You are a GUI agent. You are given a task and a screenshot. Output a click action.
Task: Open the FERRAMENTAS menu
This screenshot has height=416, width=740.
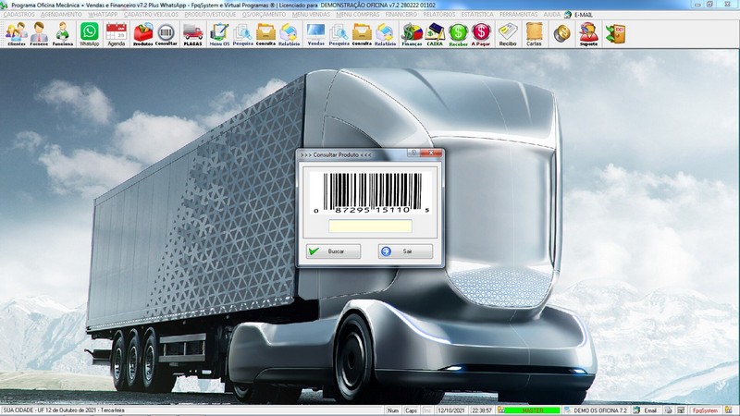click(518, 15)
